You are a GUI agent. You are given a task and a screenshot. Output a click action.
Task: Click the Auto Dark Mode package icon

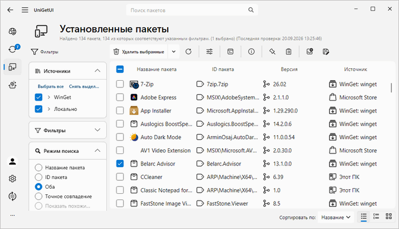(x=134, y=137)
